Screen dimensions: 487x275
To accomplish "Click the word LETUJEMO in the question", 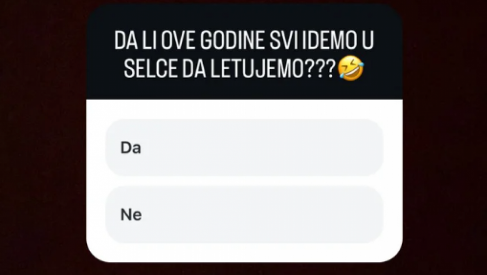I will [257, 69].
